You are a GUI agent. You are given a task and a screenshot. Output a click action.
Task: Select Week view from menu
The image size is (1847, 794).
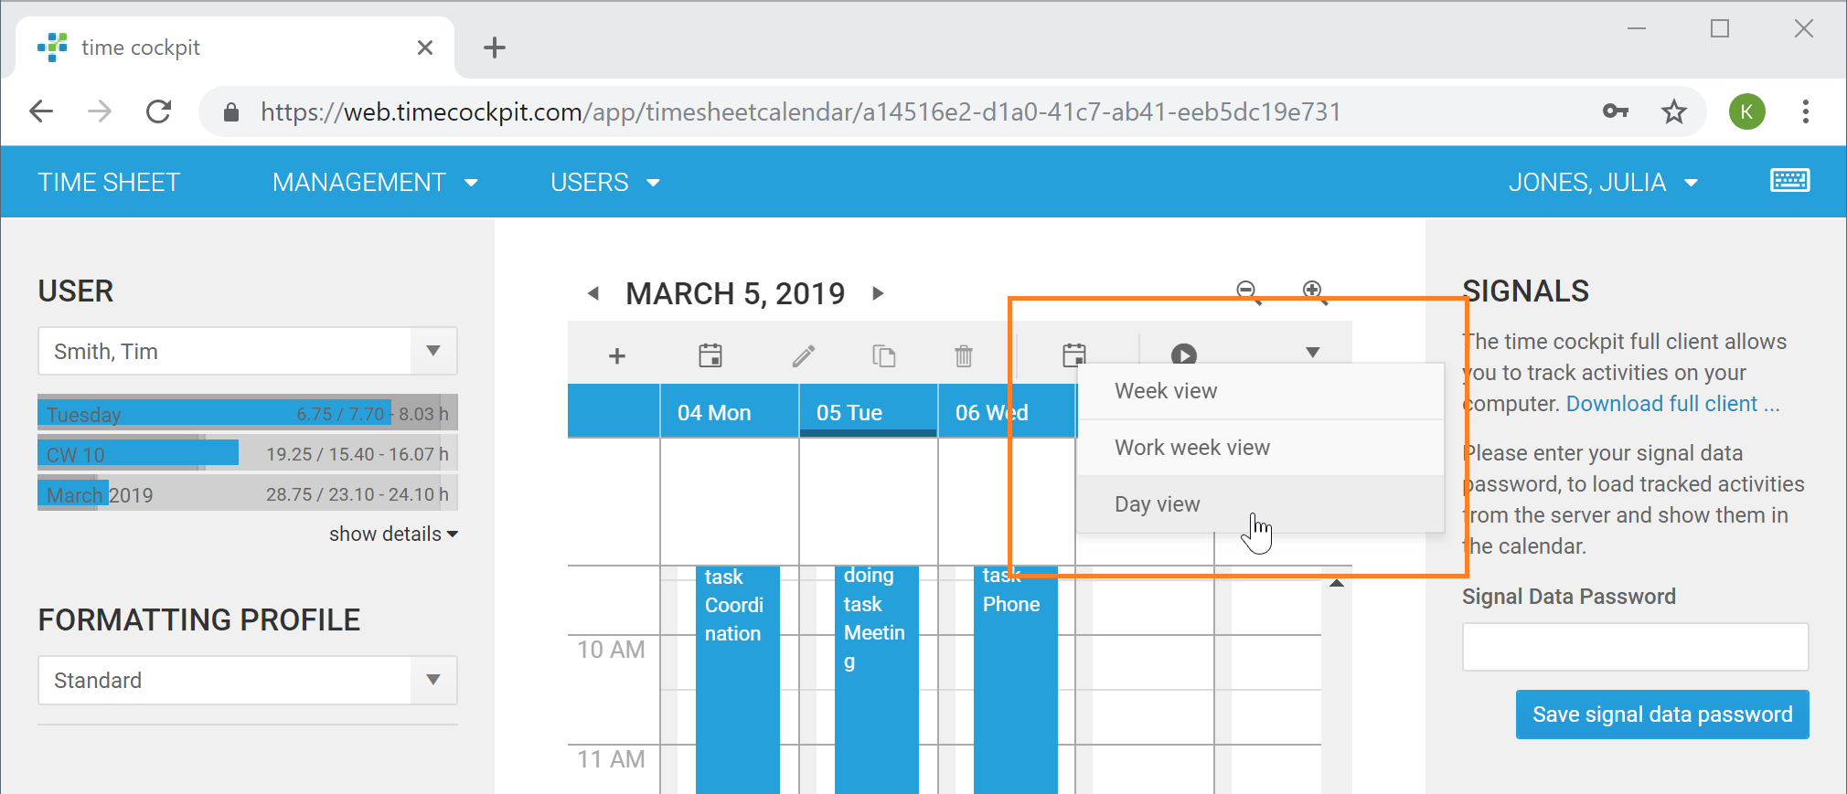[1261, 391]
